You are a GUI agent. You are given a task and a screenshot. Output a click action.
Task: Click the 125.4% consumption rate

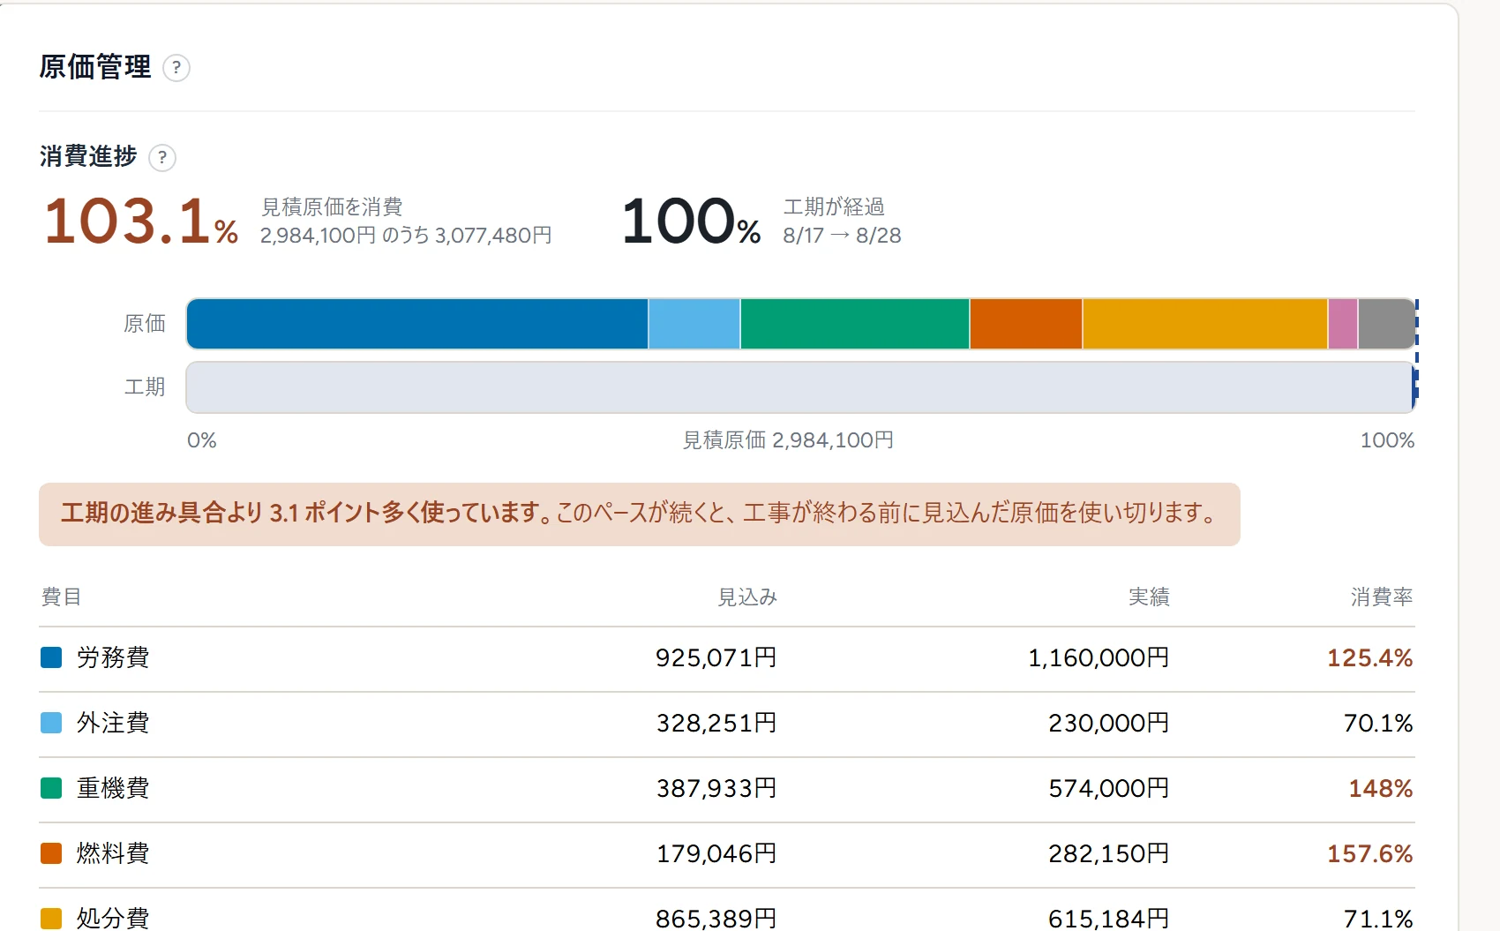[1370, 657]
